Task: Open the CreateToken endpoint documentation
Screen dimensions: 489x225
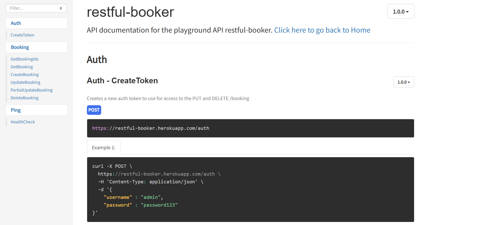Action: coord(22,35)
